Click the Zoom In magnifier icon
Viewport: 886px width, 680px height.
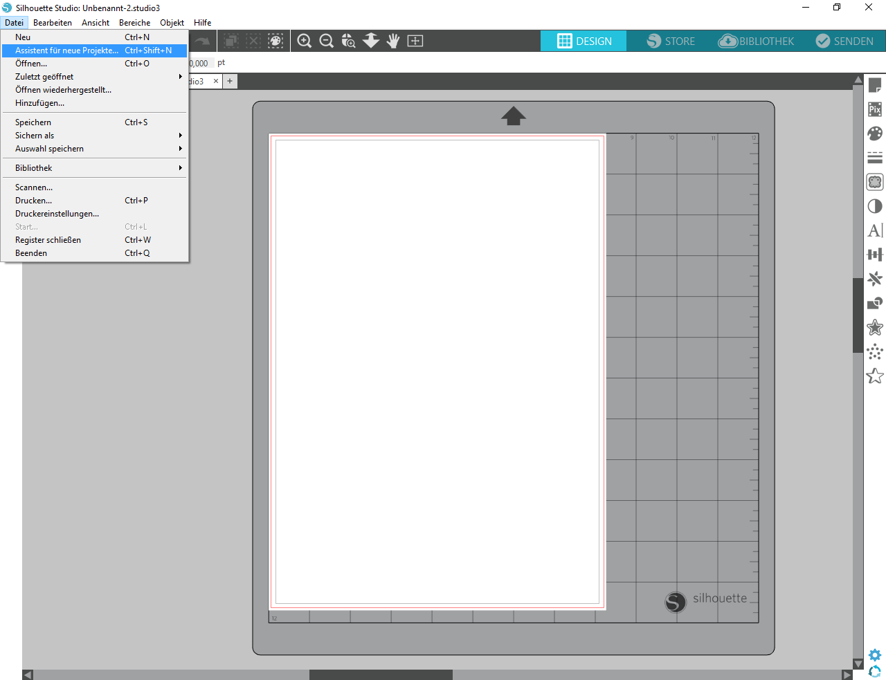pos(304,41)
